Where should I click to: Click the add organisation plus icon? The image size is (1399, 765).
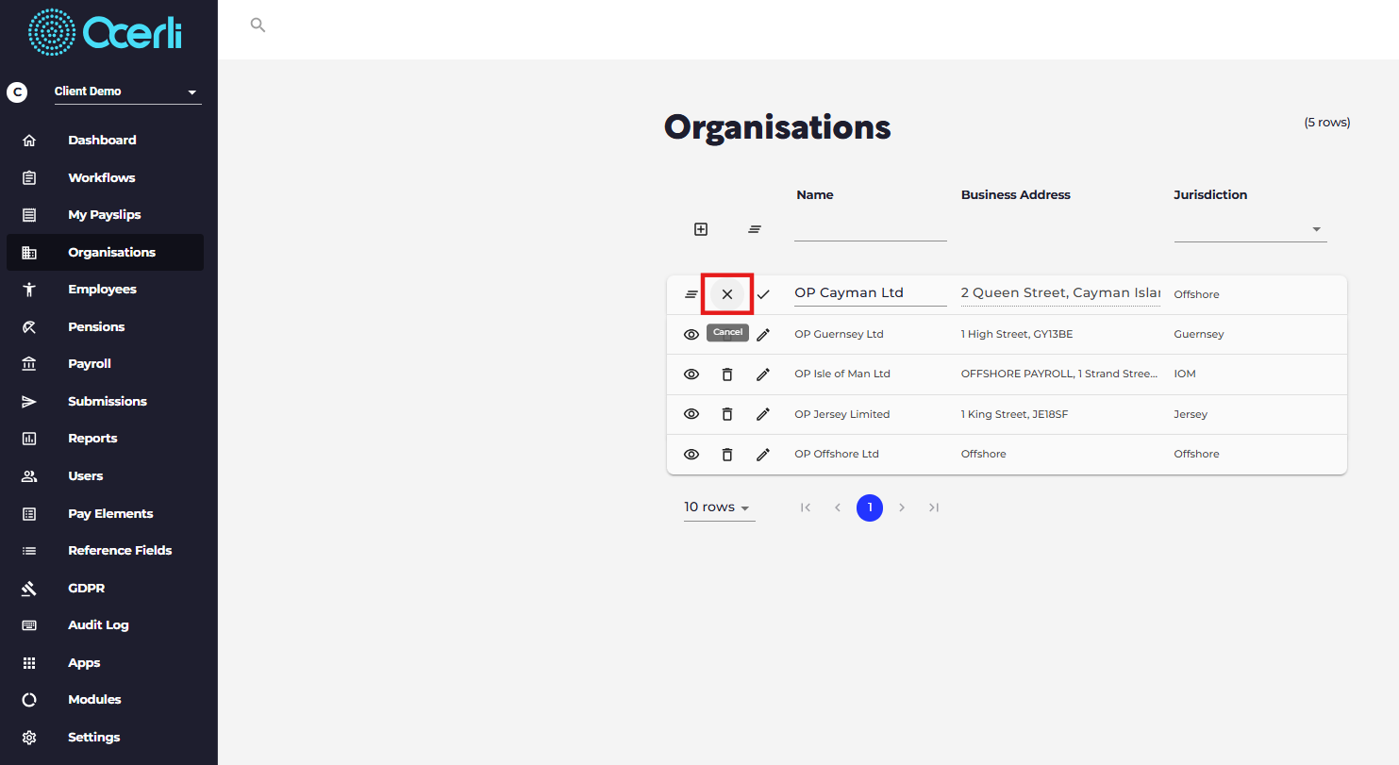(x=701, y=229)
